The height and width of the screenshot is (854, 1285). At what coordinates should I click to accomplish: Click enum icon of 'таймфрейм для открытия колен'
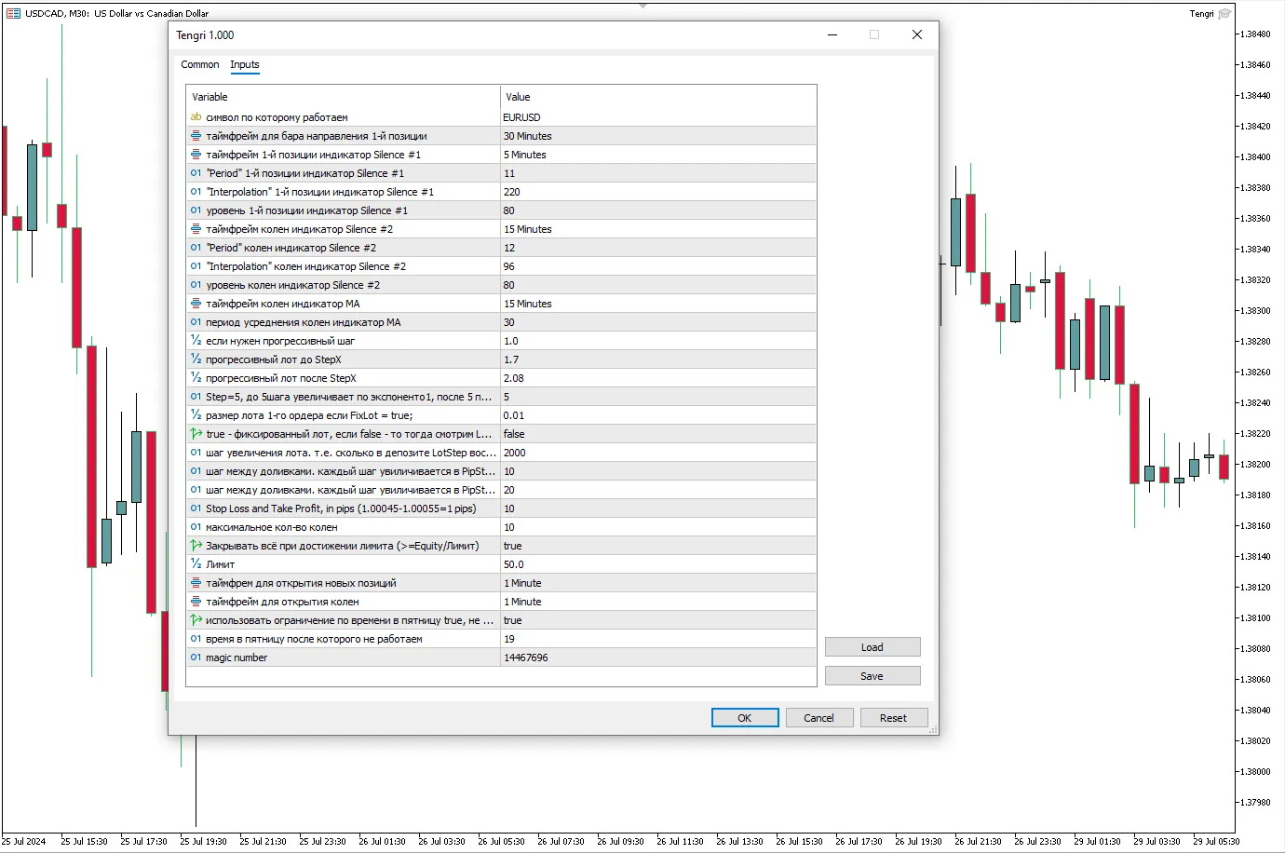point(196,602)
